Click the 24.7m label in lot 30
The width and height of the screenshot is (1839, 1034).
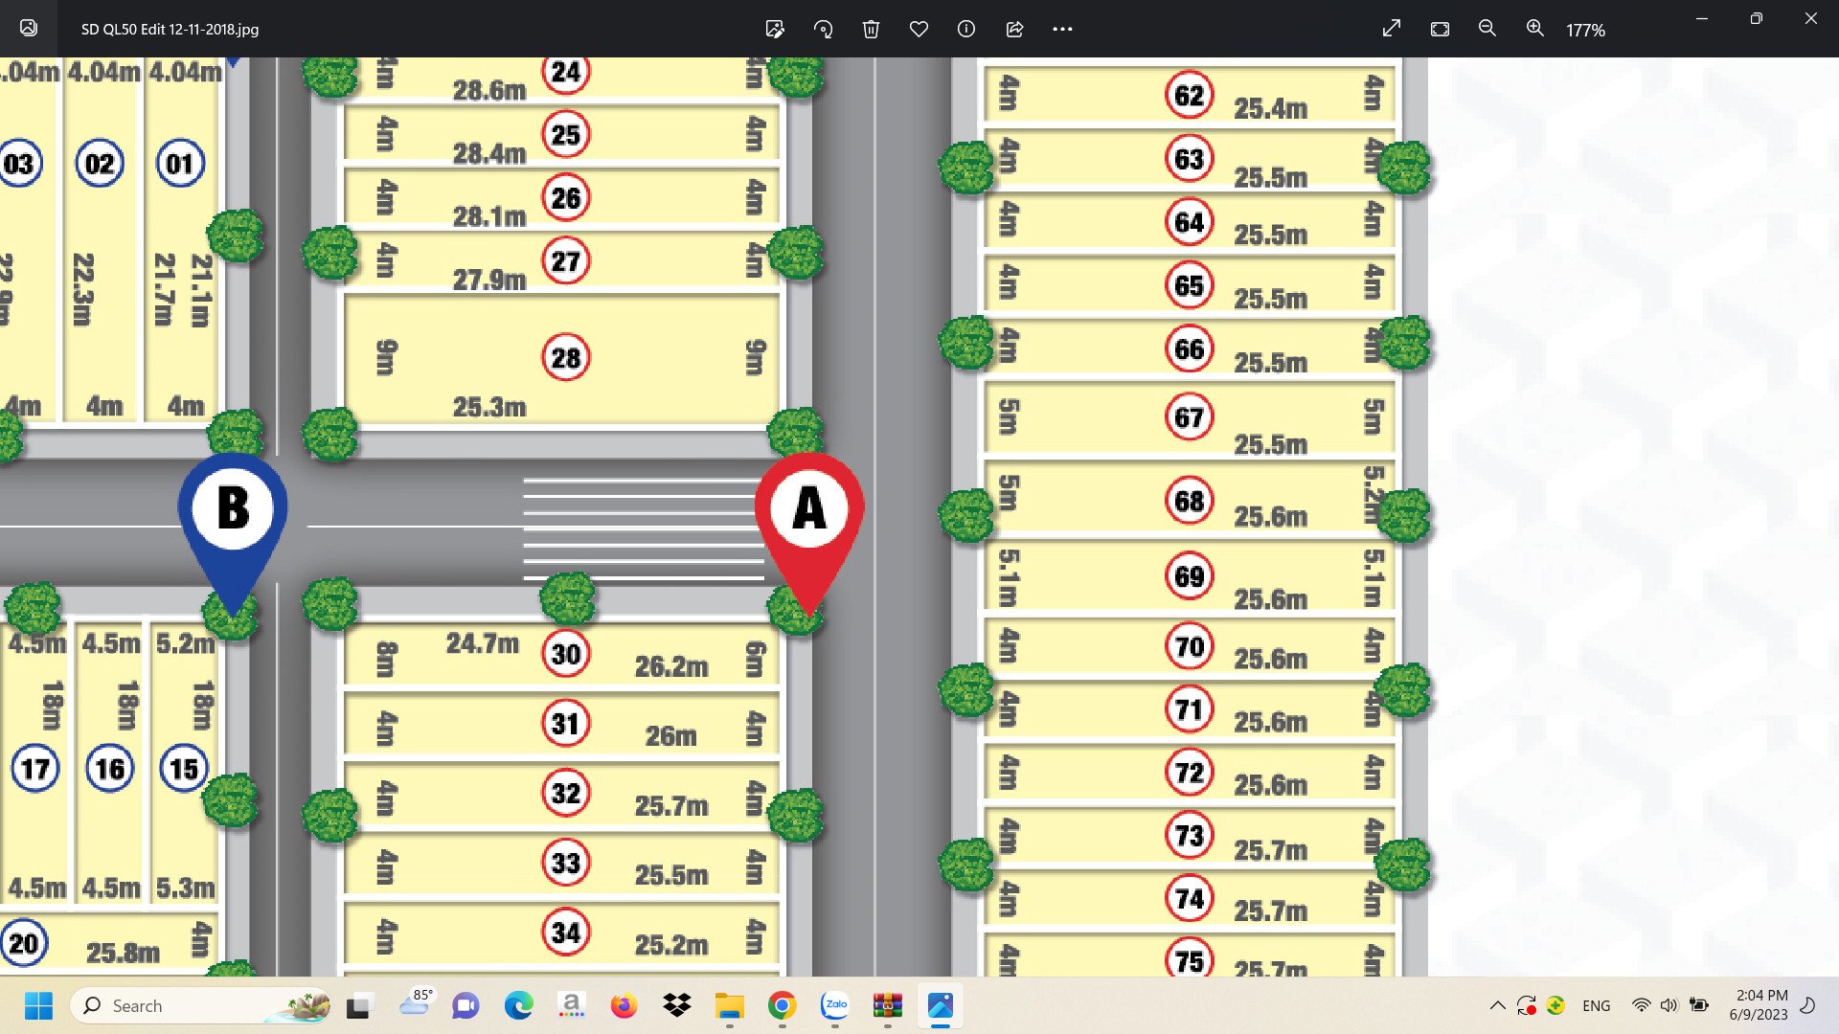(483, 643)
